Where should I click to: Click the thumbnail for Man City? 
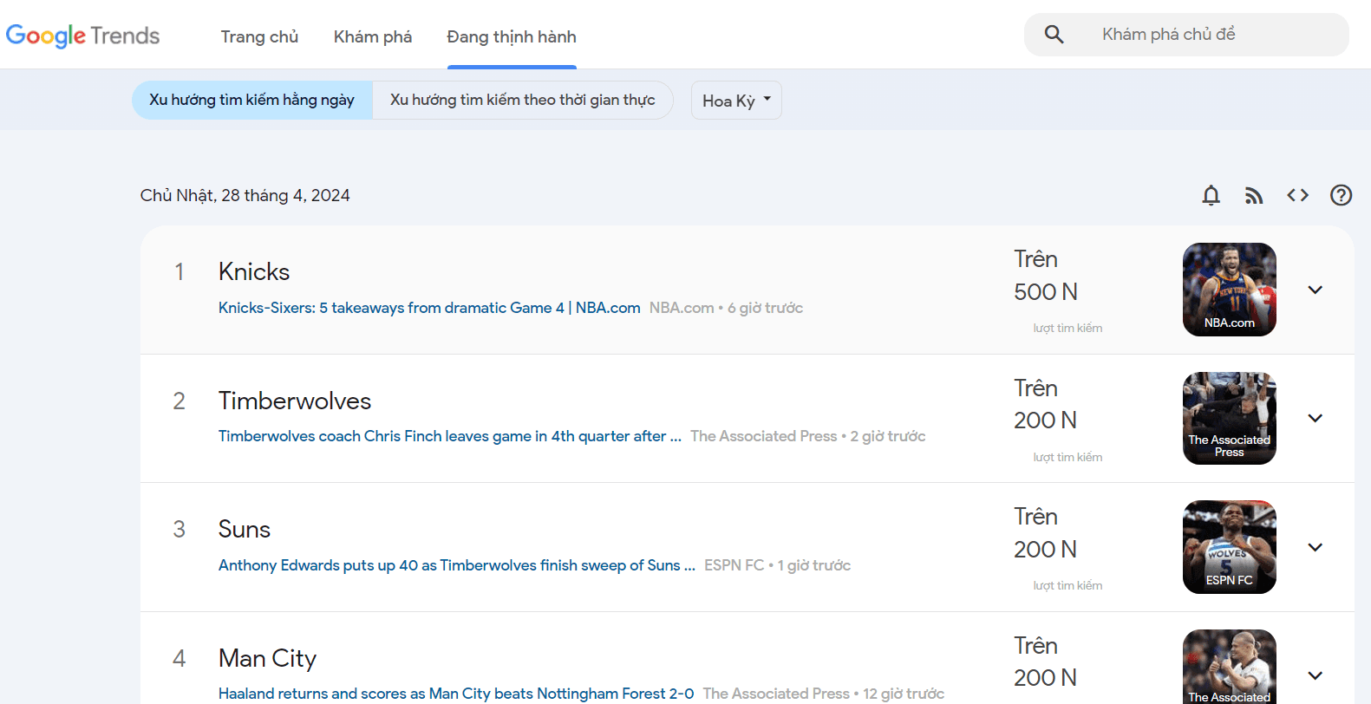(1229, 667)
